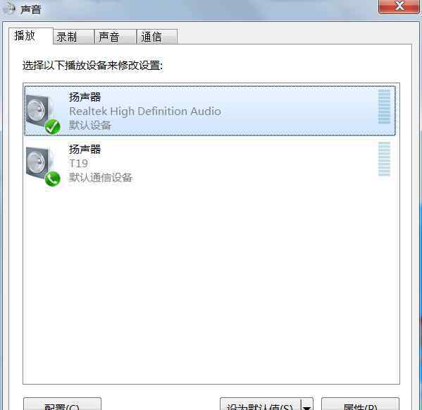Click the T19 speaker device icon
Viewport: 422px width, 410px height.
pos(40,164)
